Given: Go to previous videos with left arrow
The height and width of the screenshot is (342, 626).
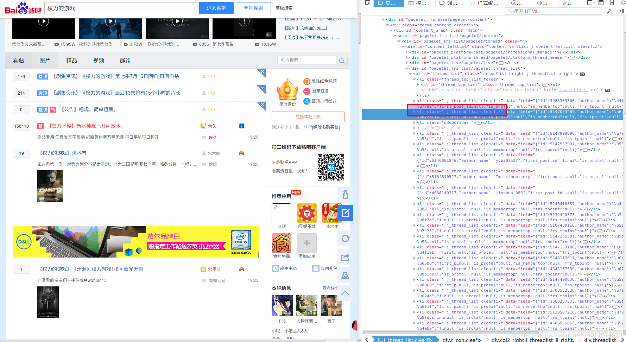Looking at the screenshot, I should (8, 23).
